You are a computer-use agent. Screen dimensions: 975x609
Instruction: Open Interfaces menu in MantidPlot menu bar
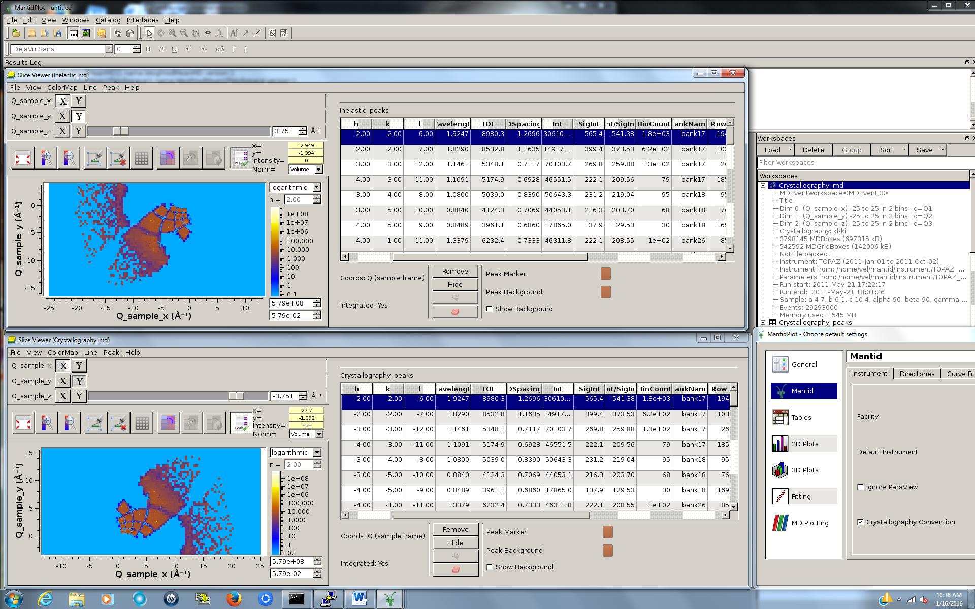point(142,20)
